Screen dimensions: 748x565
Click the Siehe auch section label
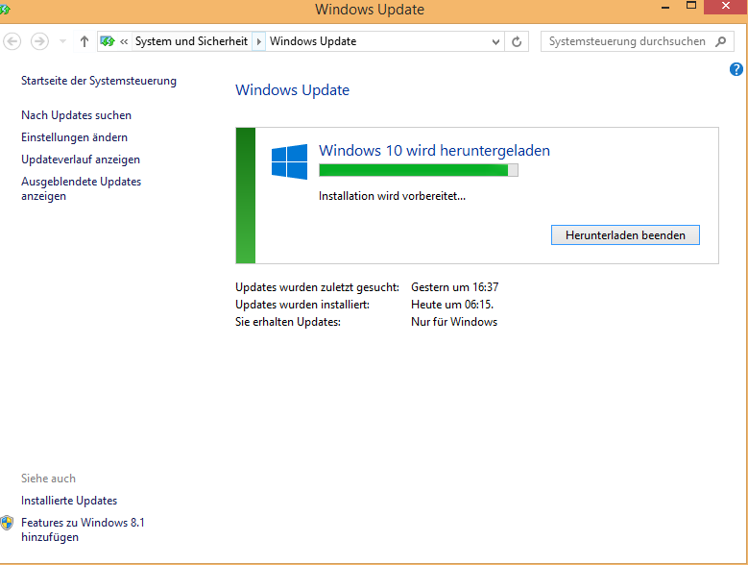48,479
